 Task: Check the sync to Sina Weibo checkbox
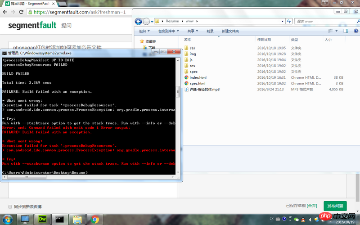click(10, 207)
